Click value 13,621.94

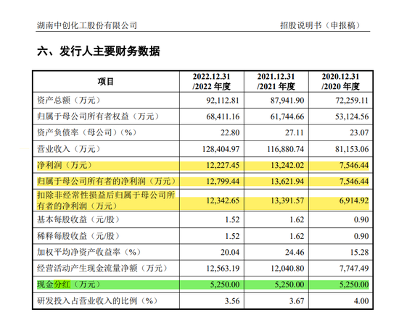click(287, 182)
